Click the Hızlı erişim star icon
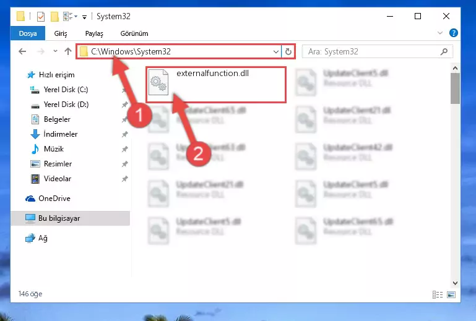Viewport: 476px width, 321px height. pyautogui.click(x=31, y=75)
